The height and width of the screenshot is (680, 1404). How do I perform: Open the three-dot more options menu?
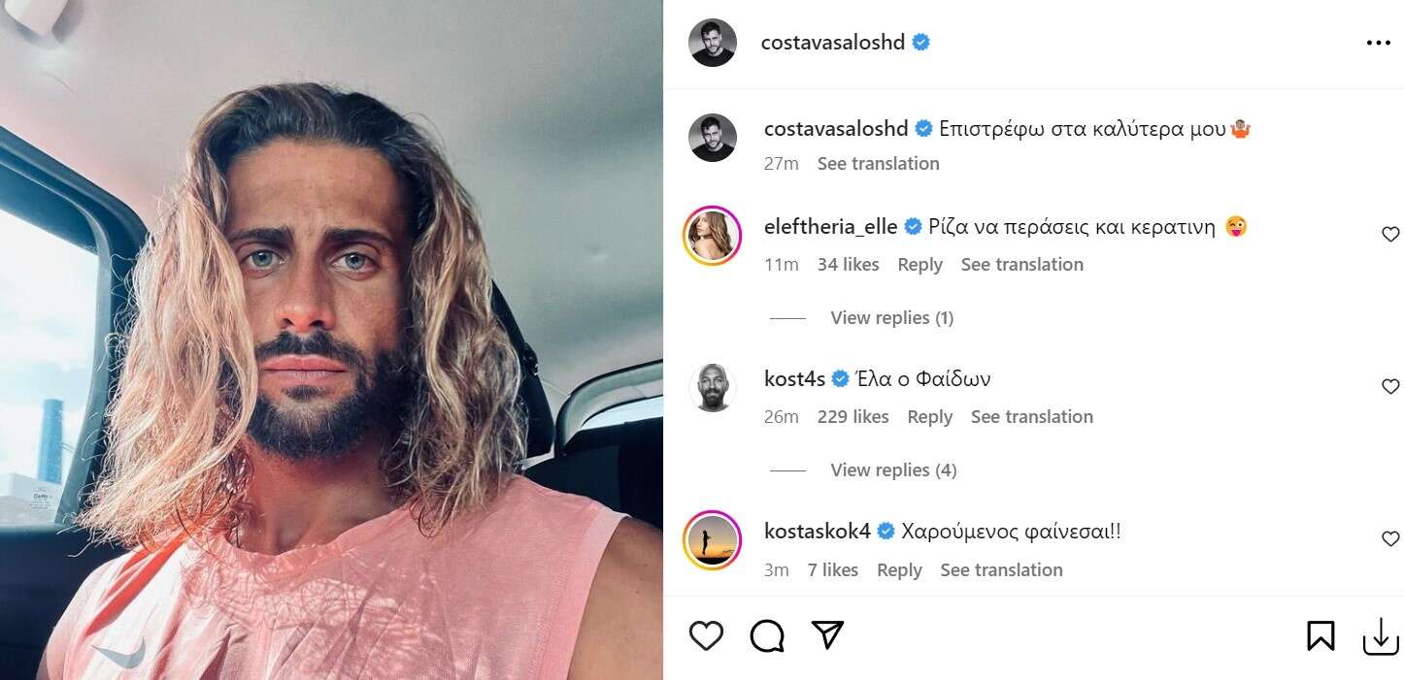[x=1378, y=43]
